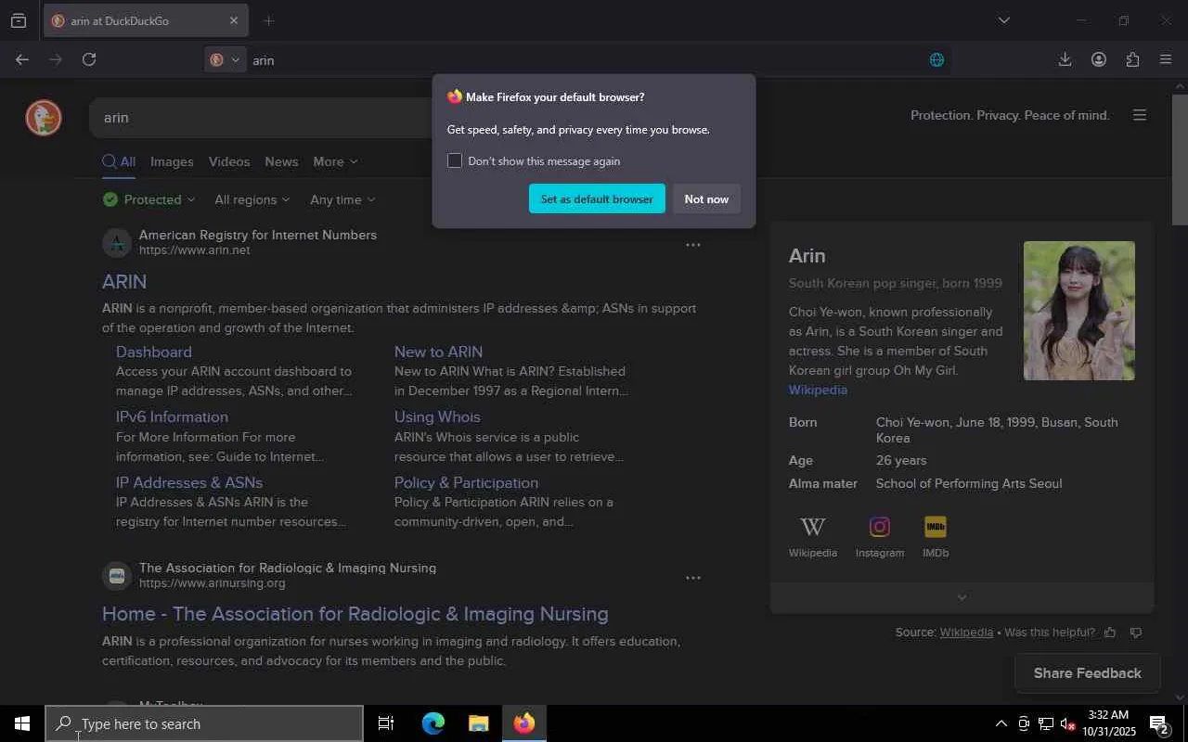Image resolution: width=1188 pixels, height=742 pixels.
Task: Click the https://www.arinursing.org URL
Action: click(x=213, y=583)
